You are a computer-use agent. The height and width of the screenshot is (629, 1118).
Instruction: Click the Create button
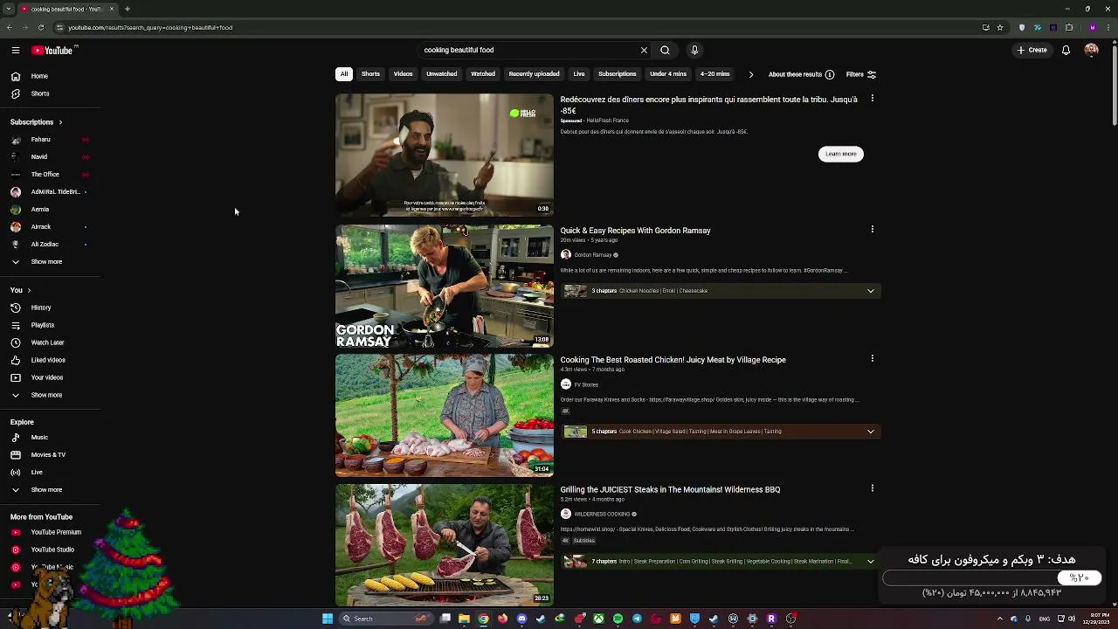click(1032, 51)
